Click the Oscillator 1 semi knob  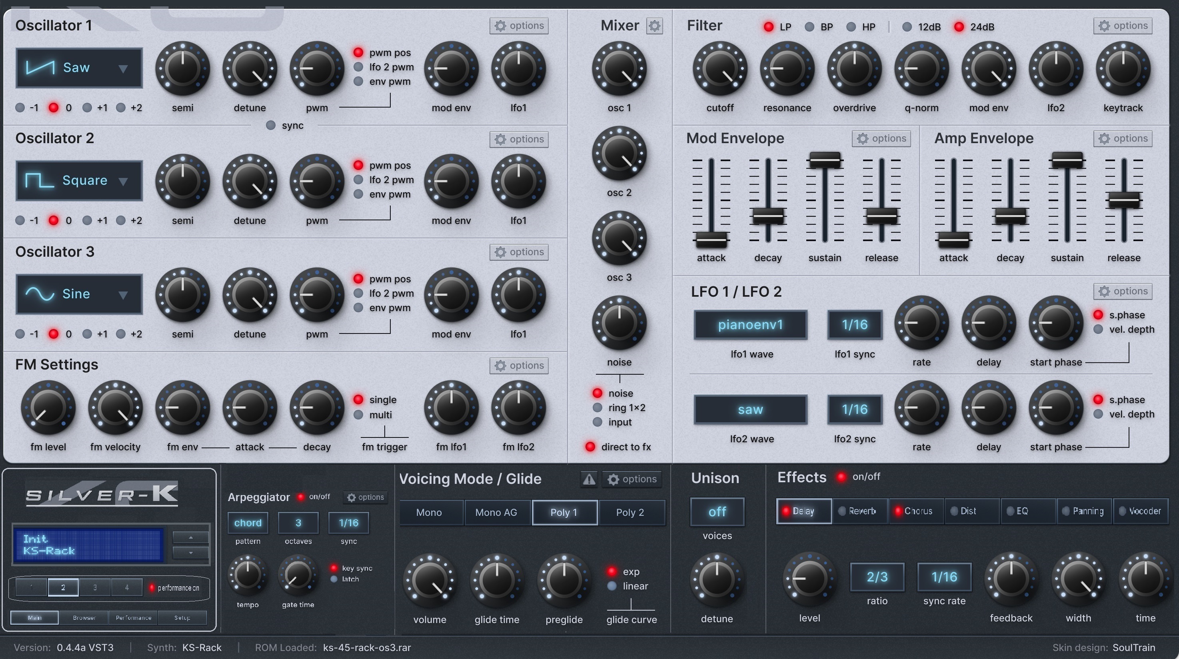click(183, 69)
